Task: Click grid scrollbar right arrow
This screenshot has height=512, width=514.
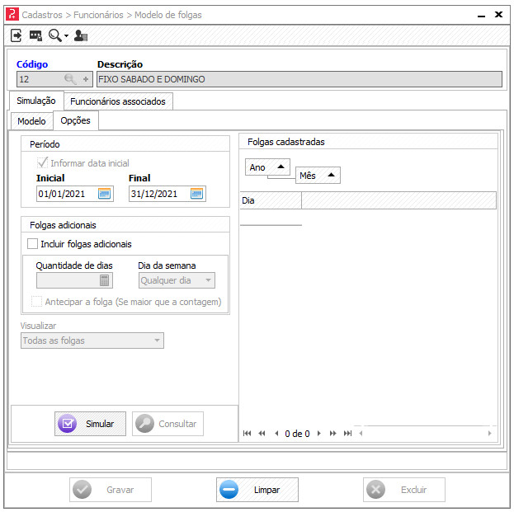Action: tap(490, 434)
